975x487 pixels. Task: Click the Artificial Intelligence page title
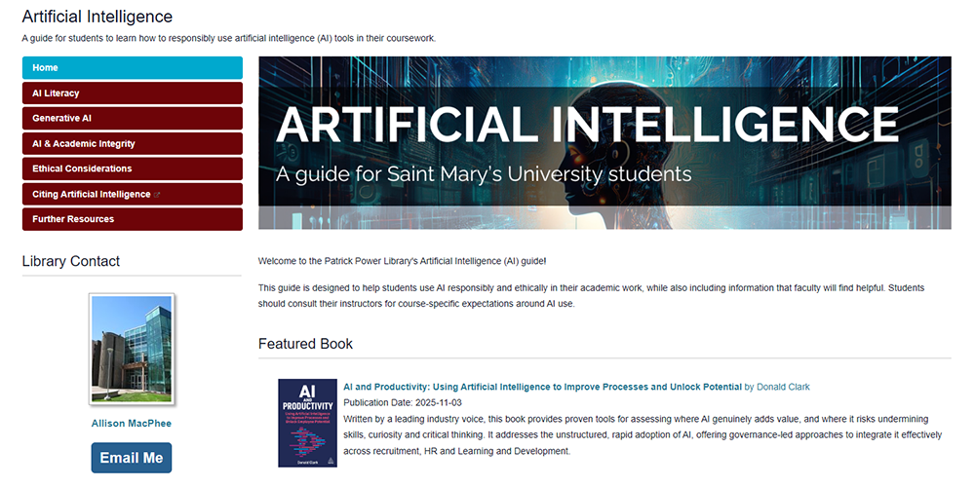(x=97, y=17)
